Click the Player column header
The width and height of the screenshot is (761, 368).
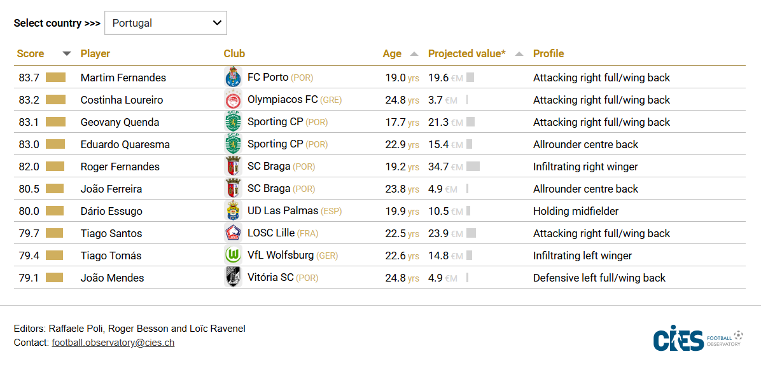click(x=95, y=54)
